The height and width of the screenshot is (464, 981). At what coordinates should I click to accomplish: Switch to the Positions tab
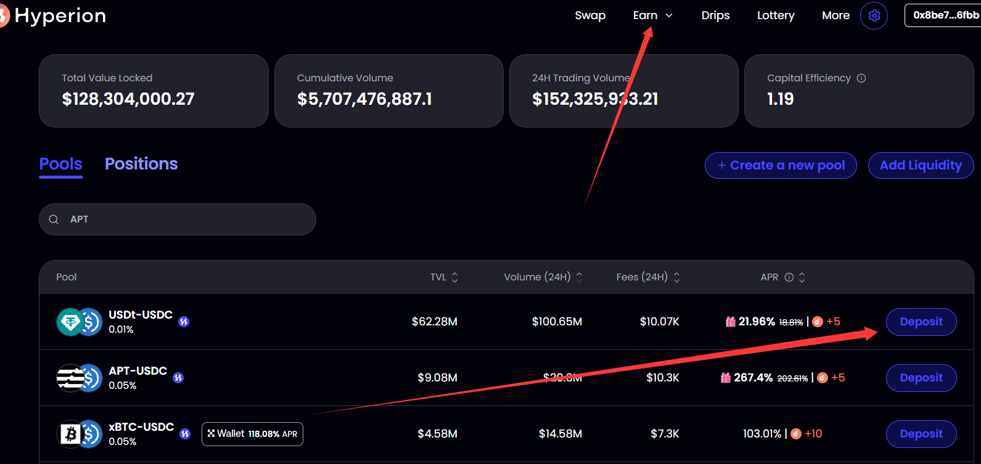[x=141, y=164]
